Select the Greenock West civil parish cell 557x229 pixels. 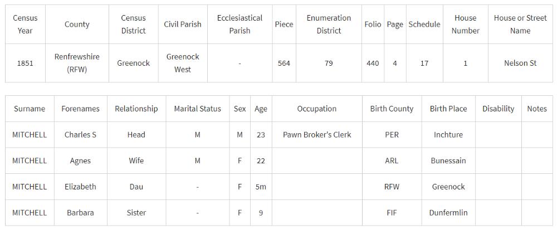pos(182,63)
